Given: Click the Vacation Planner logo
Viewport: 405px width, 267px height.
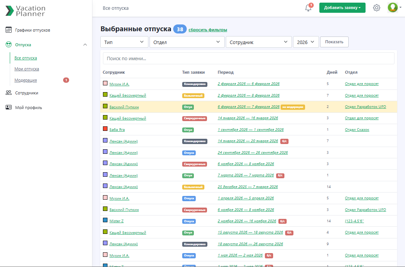Looking at the screenshot, I should [x=26, y=11].
